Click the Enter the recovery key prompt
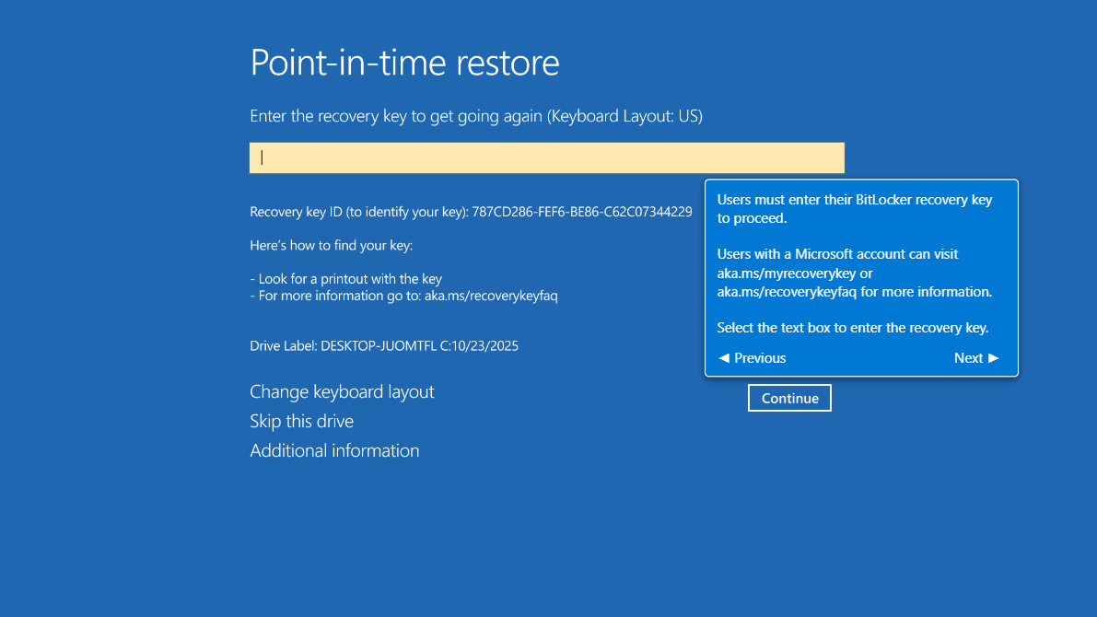The height and width of the screenshot is (617, 1097). pyautogui.click(x=475, y=116)
